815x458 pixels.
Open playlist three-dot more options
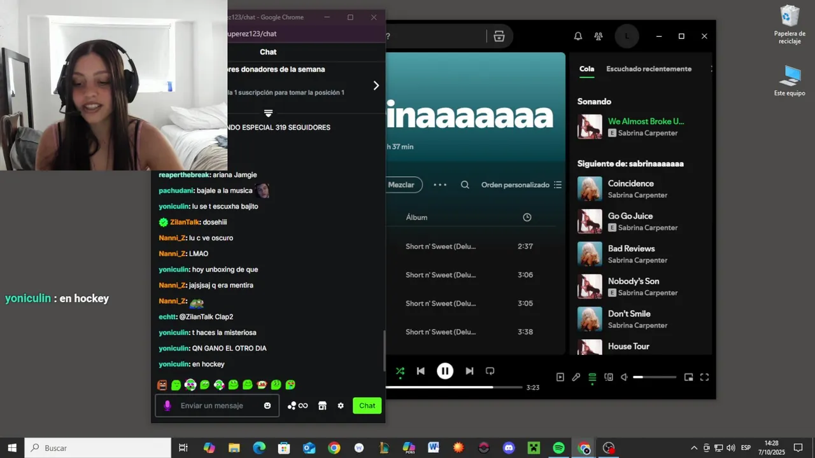click(x=440, y=184)
